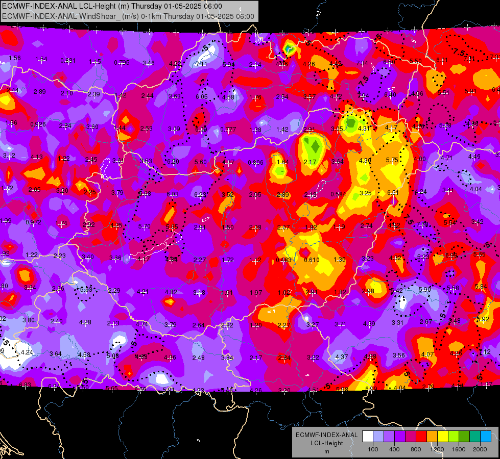This screenshot has width=500, height=459.
Task: Click the 'WindShear_ (m/s) 0-1km' title line
Action: tap(128, 16)
